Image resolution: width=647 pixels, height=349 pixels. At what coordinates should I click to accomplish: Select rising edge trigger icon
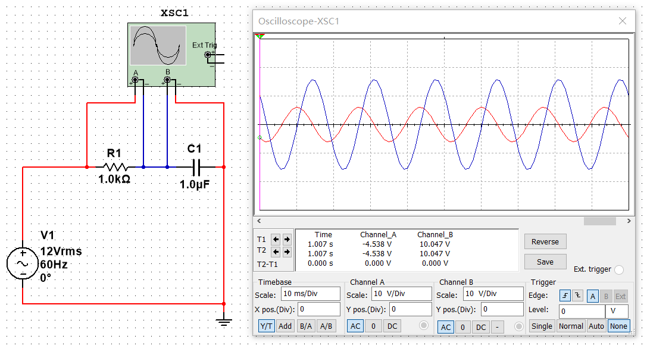[565, 295]
